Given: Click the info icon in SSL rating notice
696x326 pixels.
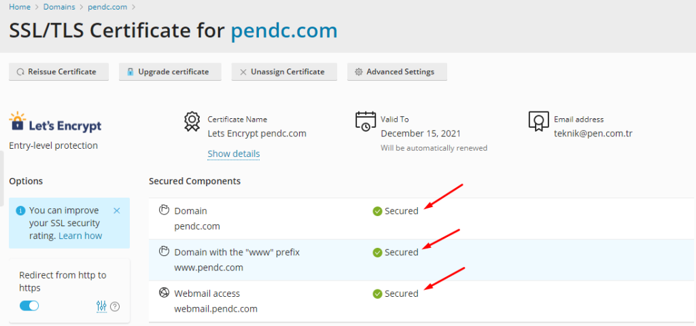Looking at the screenshot, I should (x=20, y=211).
